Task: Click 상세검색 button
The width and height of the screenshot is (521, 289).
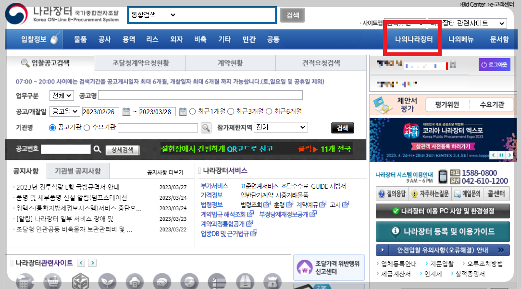Action: [x=122, y=150]
